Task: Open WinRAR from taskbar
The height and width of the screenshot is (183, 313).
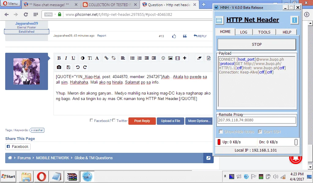Action: pos(72,177)
